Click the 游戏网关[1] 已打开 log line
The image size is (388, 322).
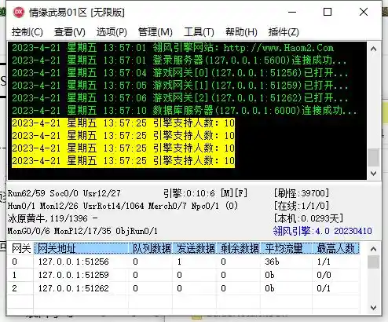pyautogui.click(x=180, y=86)
